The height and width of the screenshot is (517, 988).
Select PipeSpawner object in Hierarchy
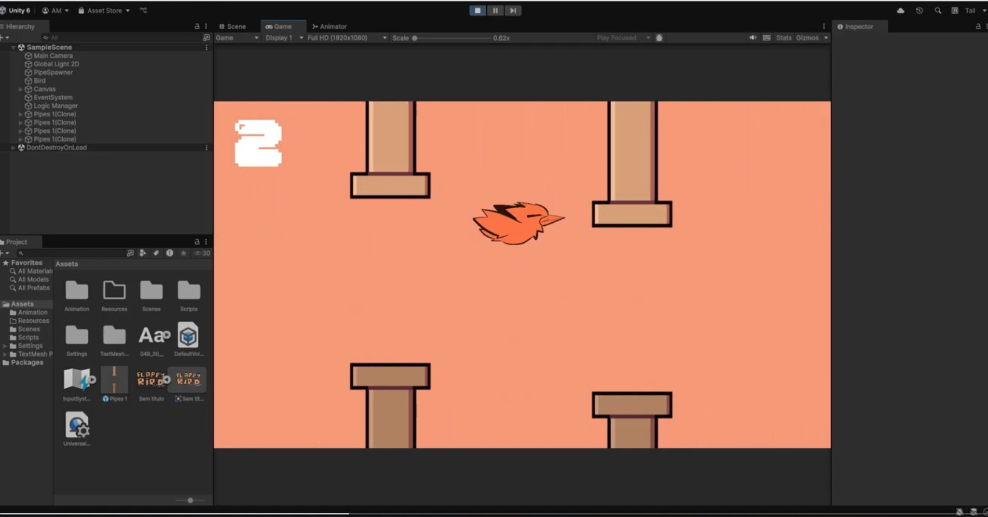point(53,72)
